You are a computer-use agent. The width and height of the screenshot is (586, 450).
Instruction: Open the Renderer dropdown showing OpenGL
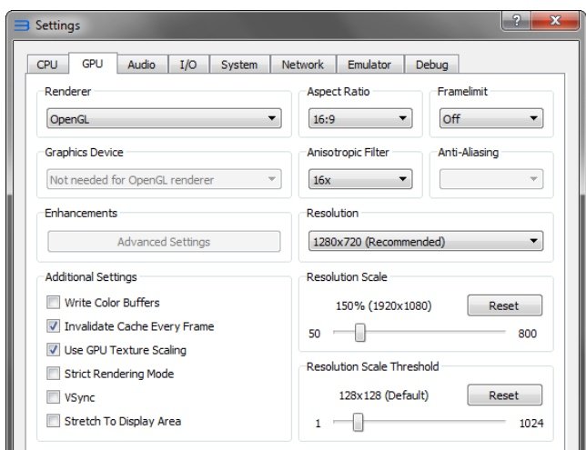164,118
